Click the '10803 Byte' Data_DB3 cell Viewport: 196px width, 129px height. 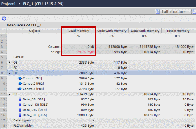(86, 115)
